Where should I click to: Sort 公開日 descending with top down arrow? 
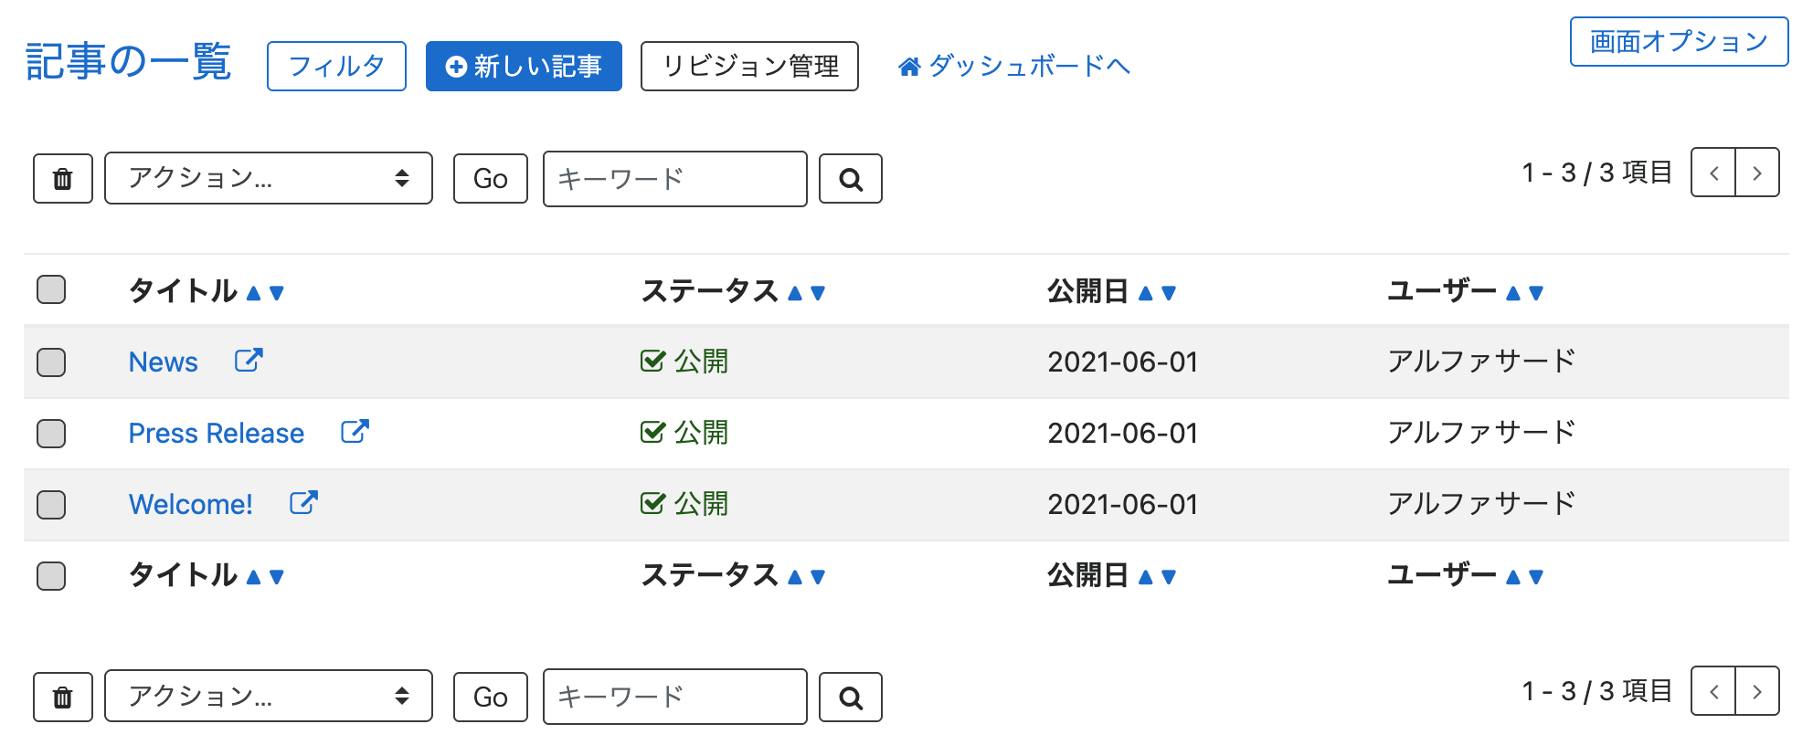(1169, 293)
